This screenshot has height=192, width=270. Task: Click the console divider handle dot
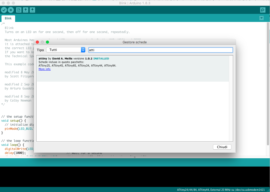(135, 157)
